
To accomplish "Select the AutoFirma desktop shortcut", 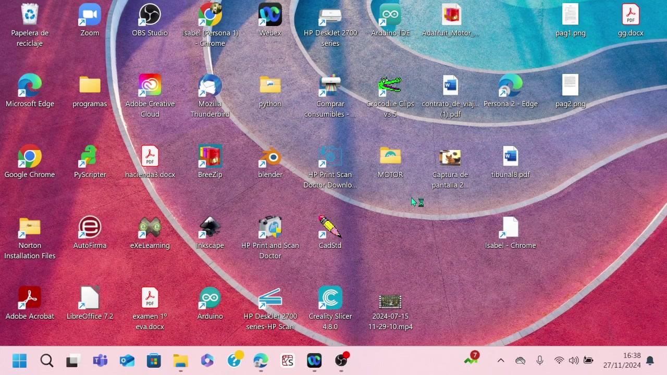I will (x=90, y=233).
